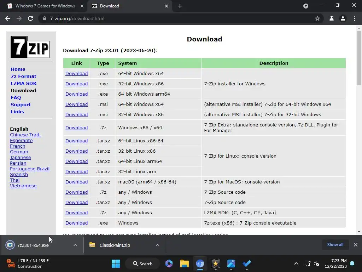View site info via the padlock icon
362x272 pixels.
point(45,18)
